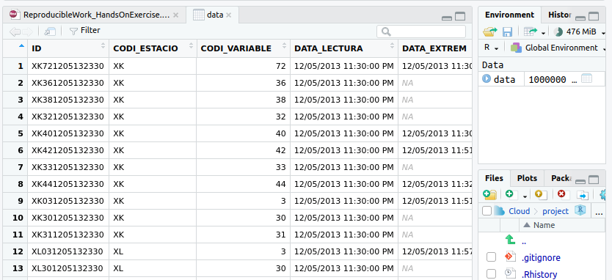Click the data viewer search field

pos(421,32)
